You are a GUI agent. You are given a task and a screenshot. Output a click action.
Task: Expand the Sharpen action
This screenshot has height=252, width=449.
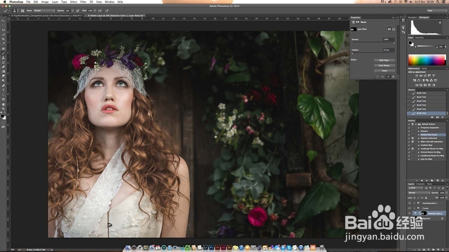pos(418,131)
